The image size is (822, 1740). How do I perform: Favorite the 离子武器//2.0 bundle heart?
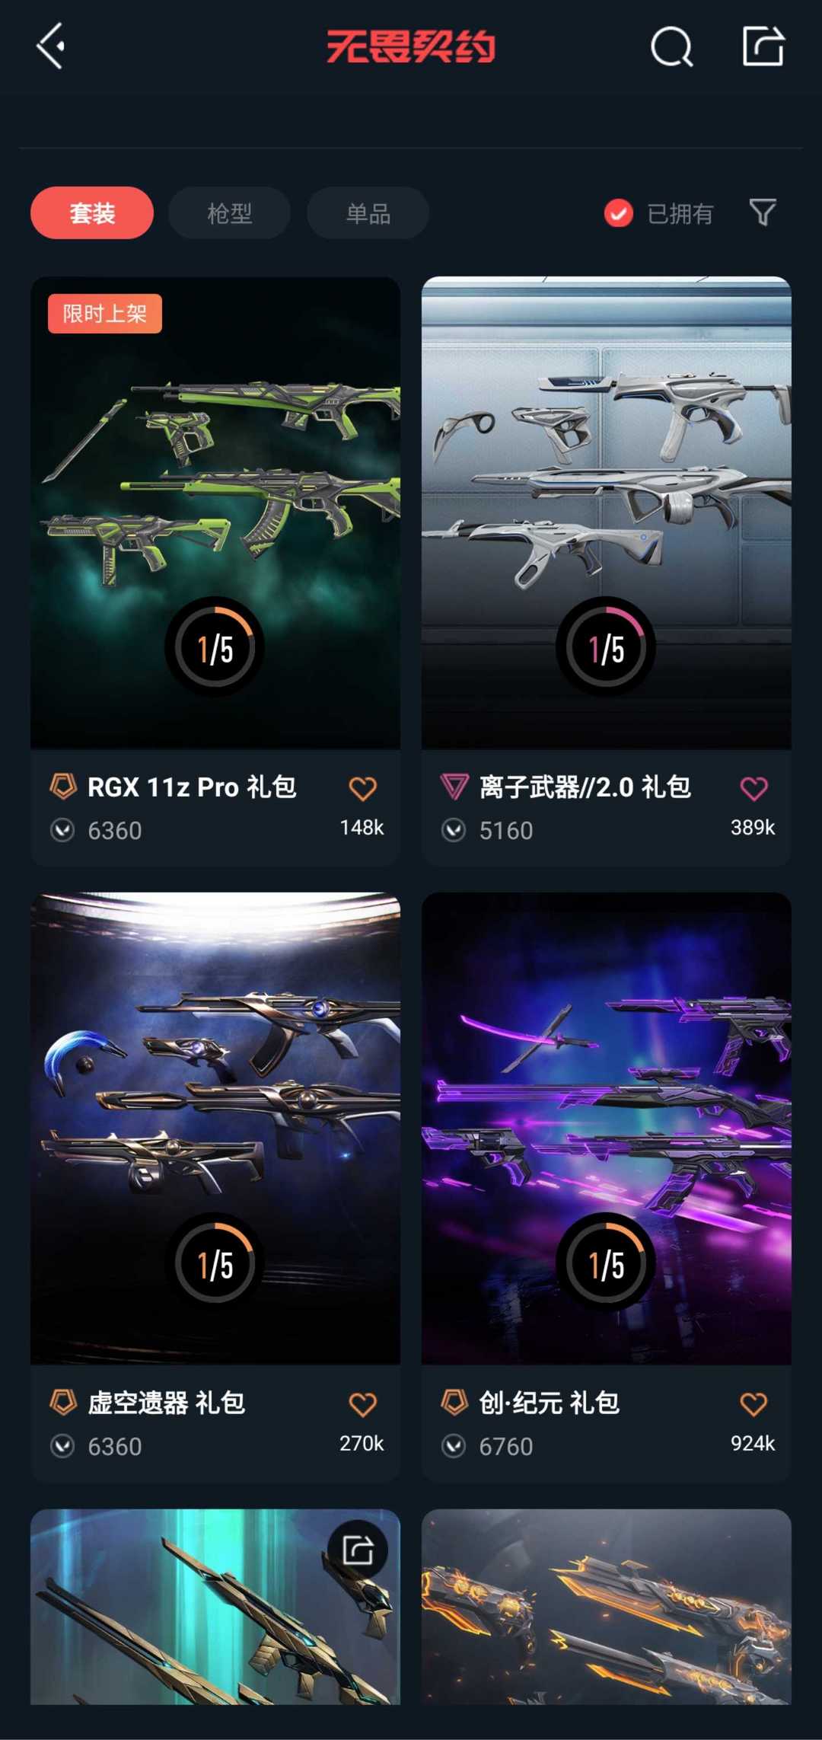click(x=753, y=789)
